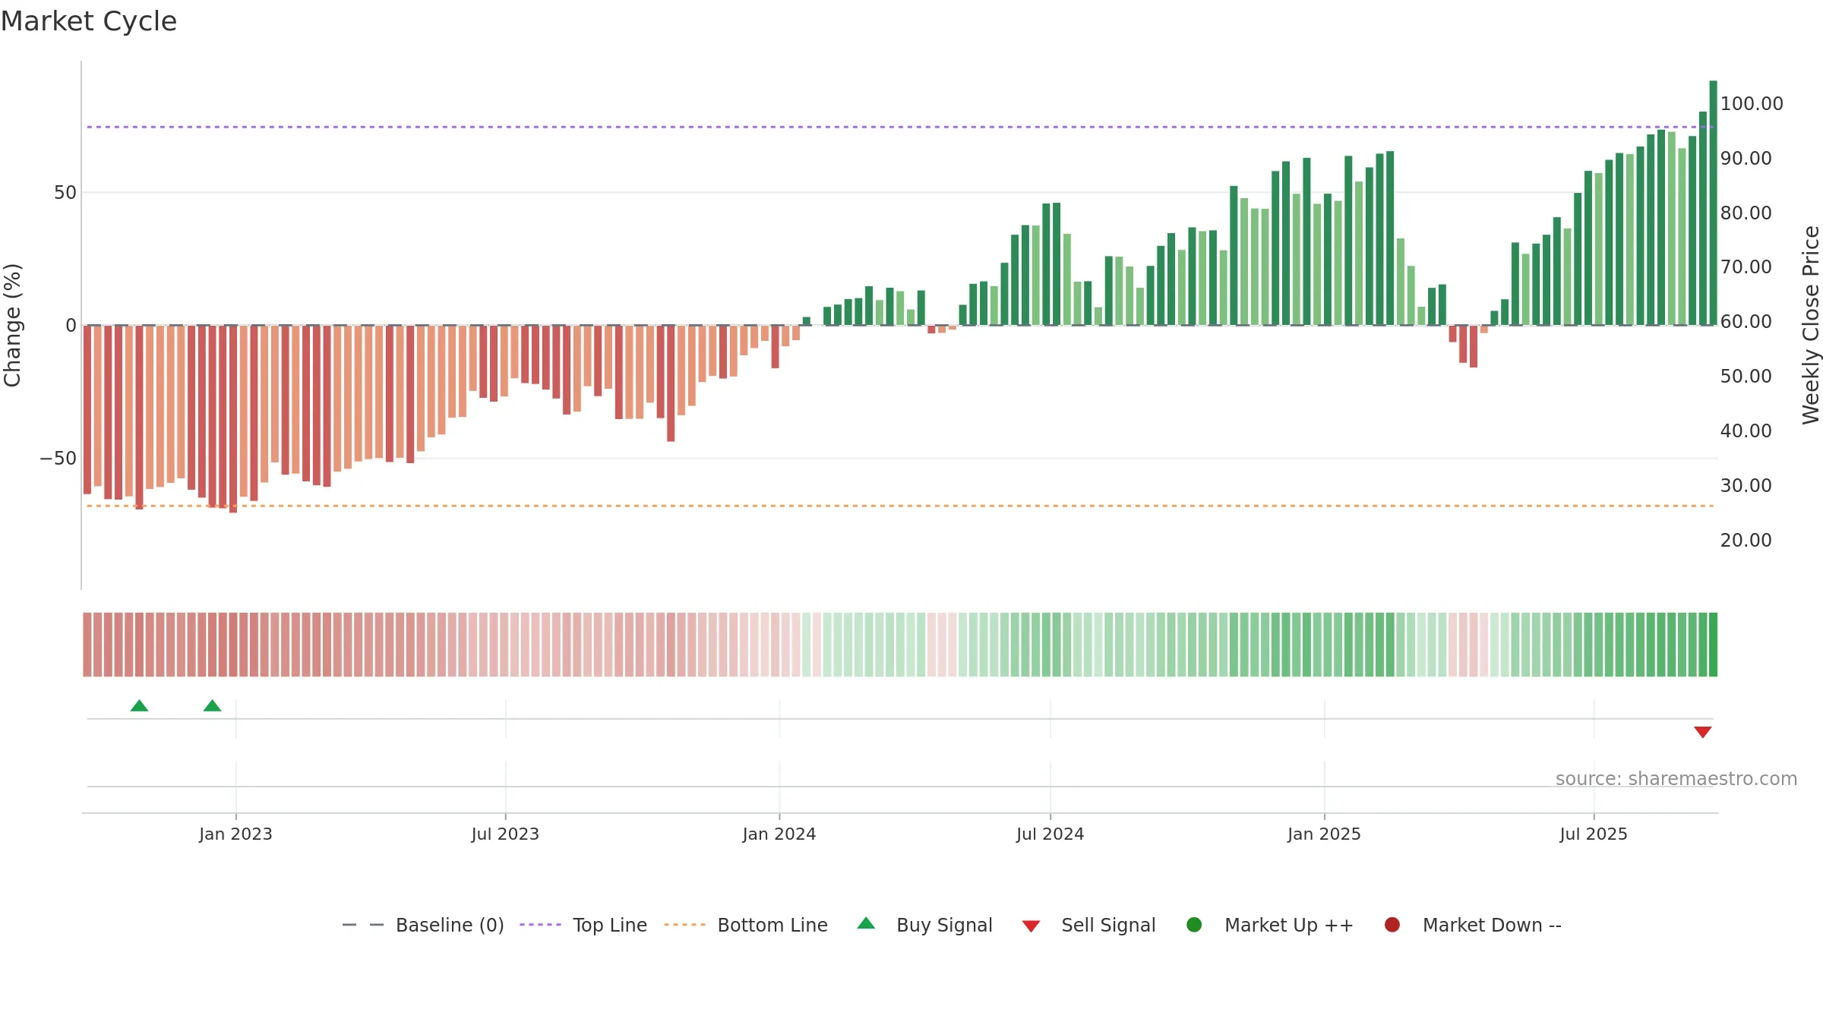Click the Jul 2025 x-axis label
Viewport: 1823px width, 1025px height.
click(1594, 834)
